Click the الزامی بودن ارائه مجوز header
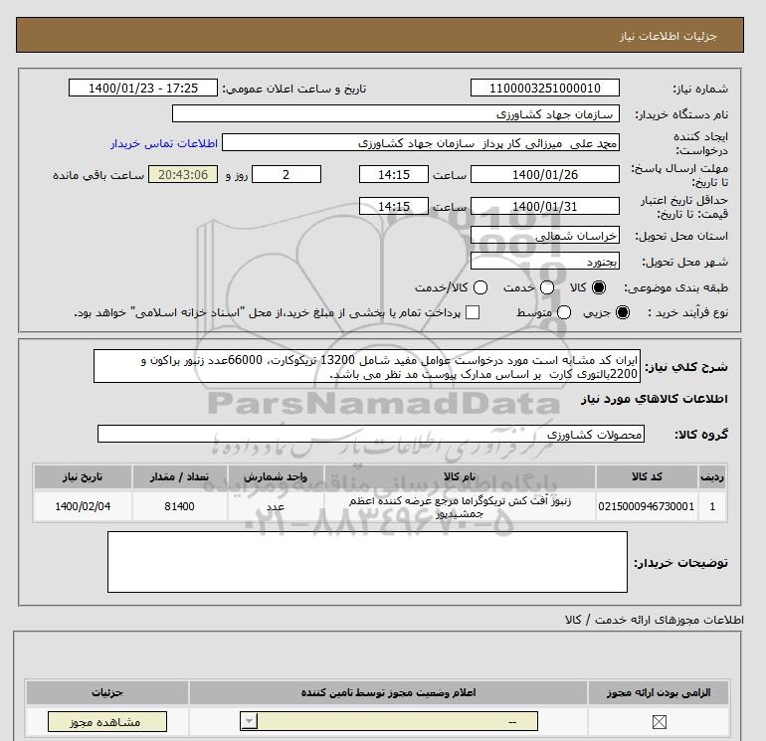 point(659,692)
